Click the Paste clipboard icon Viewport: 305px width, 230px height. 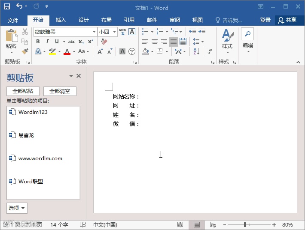(x=12, y=36)
